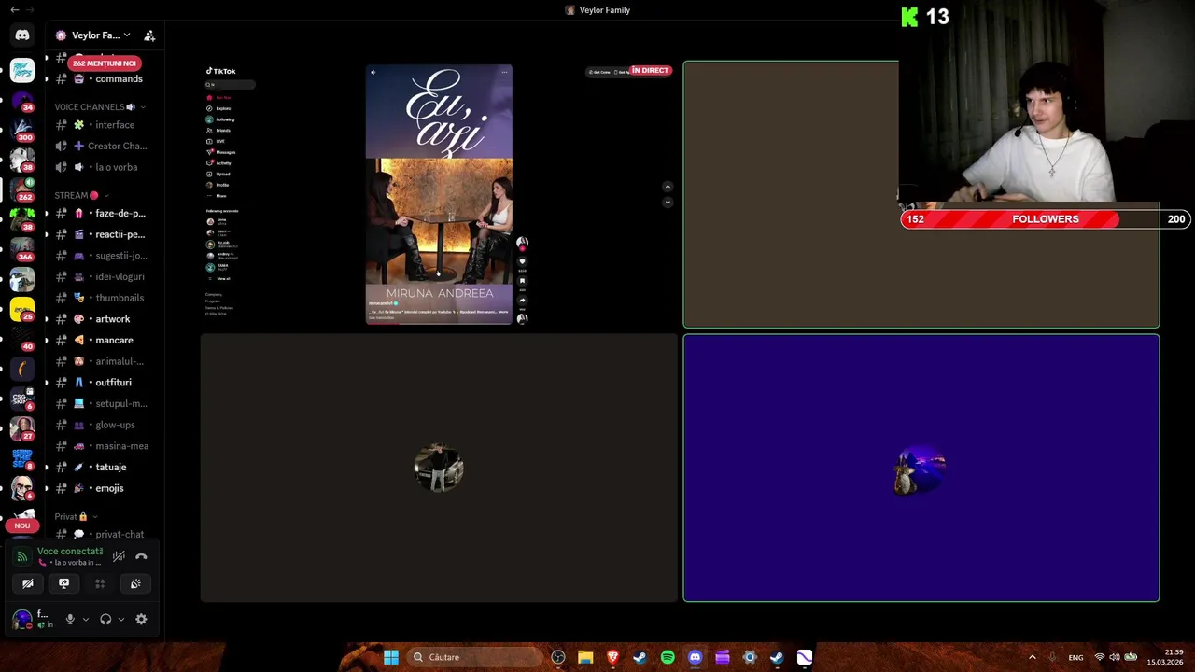Focus the TikTok live stream tile
This screenshot has width=1195, height=672.
(439, 194)
